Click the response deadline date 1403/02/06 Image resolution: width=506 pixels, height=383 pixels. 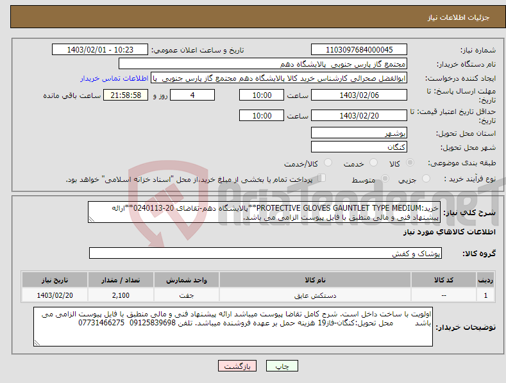tap(359, 95)
